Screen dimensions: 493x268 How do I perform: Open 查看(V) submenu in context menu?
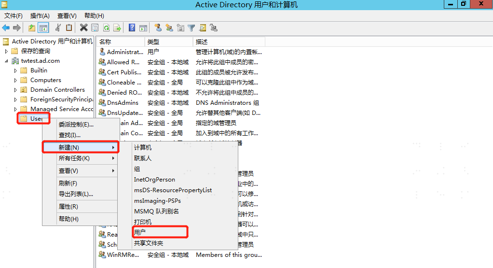pyautogui.click(x=80, y=171)
